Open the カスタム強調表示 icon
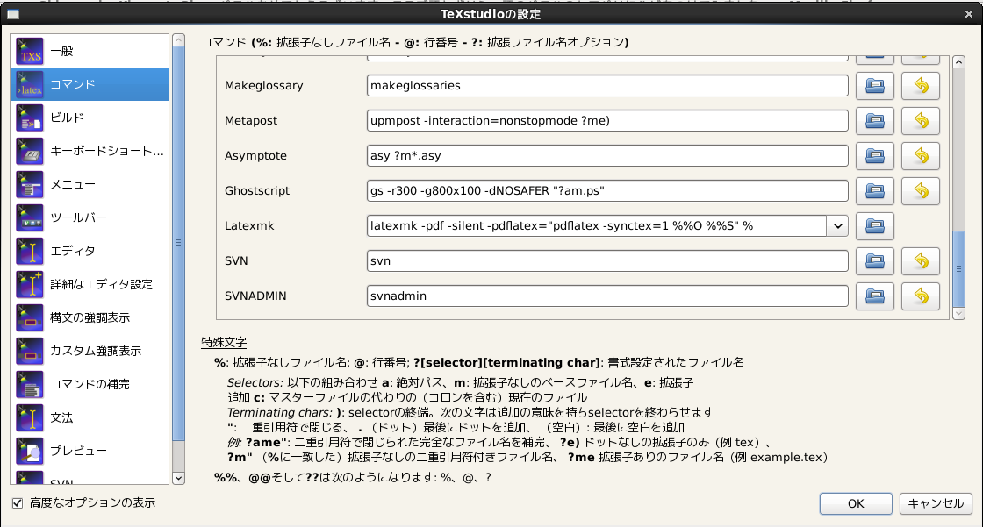Viewport: 983px width, 527px height. click(x=30, y=350)
